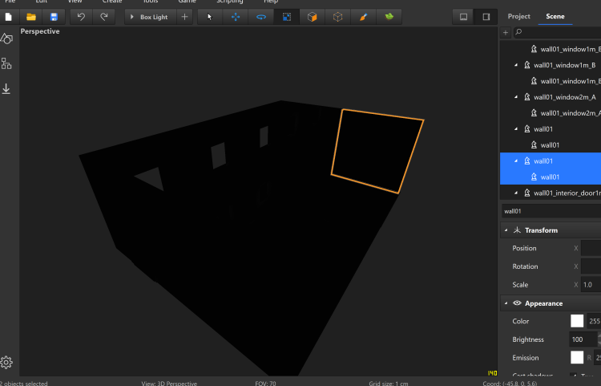Open the Emission color swatch

577,358
